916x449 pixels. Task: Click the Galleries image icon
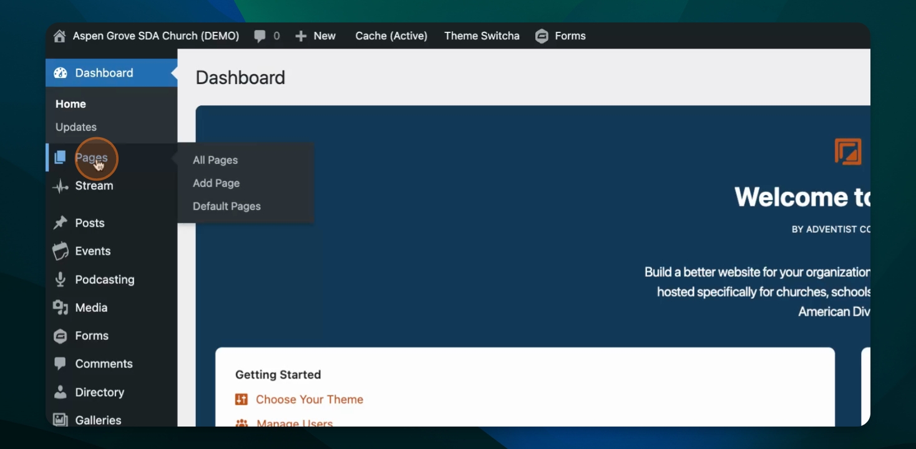coord(60,420)
